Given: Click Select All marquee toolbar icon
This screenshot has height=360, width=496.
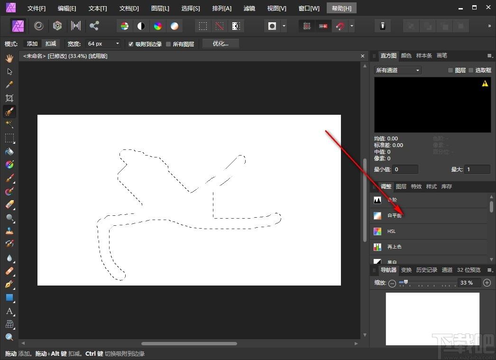Looking at the screenshot, I should click(203, 26).
